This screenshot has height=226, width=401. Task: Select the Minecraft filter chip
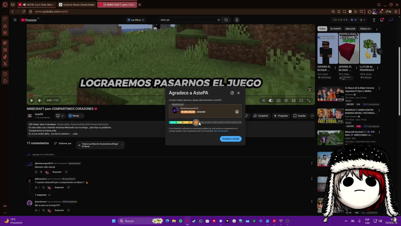point(350,29)
